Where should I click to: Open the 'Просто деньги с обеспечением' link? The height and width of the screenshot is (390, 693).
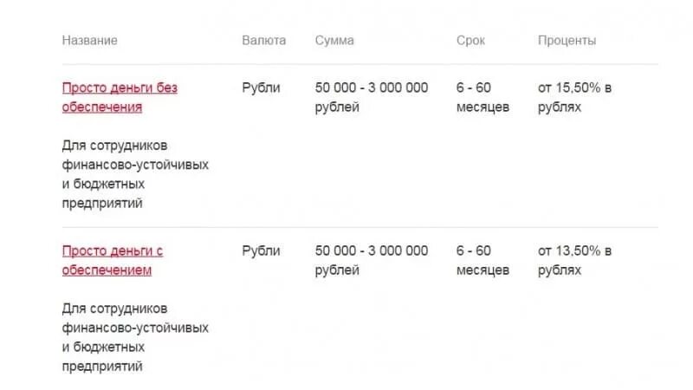point(113,261)
